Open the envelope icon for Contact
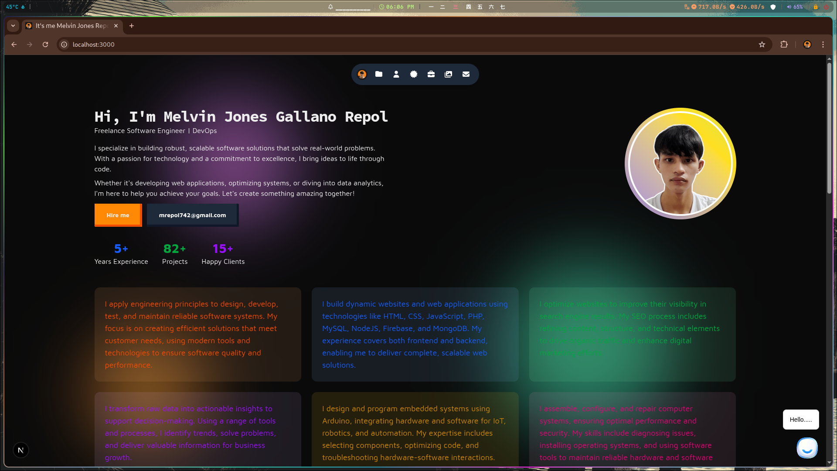 coord(466,74)
